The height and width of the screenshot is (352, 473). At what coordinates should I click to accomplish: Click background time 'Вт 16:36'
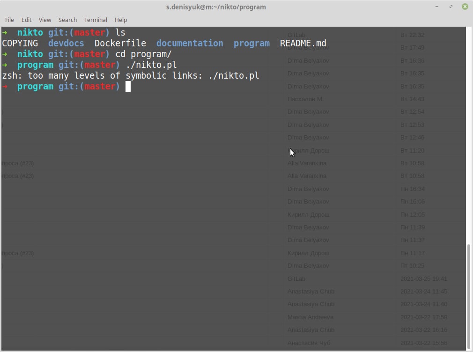[x=412, y=61]
